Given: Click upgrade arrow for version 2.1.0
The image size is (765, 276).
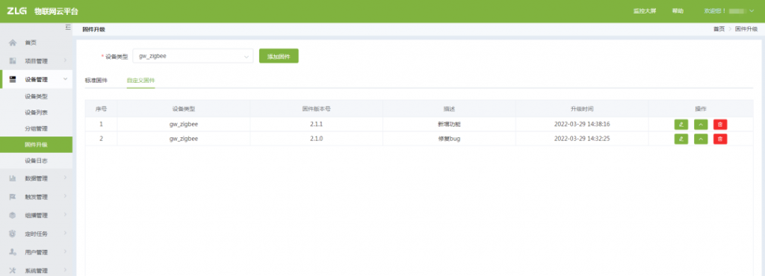Looking at the screenshot, I should point(701,139).
